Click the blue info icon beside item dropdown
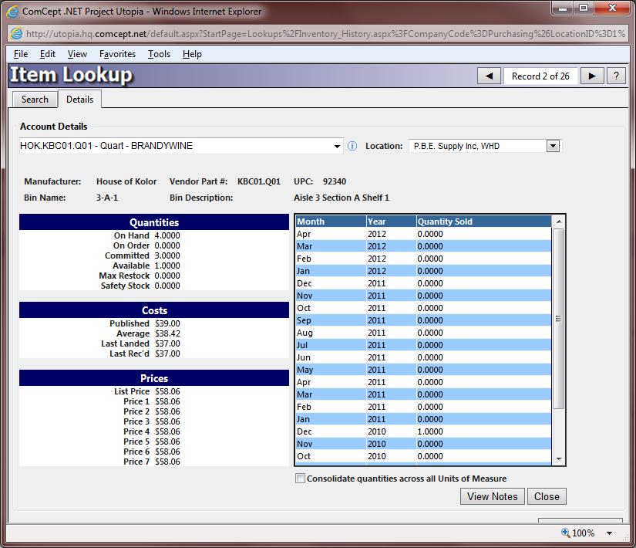 pyautogui.click(x=352, y=146)
